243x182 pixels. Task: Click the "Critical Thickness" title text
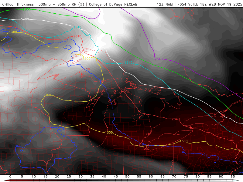point(18,5)
